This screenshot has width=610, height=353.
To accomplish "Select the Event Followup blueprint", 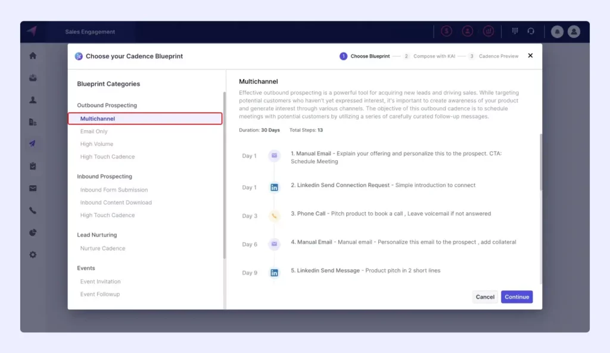I will [x=100, y=294].
